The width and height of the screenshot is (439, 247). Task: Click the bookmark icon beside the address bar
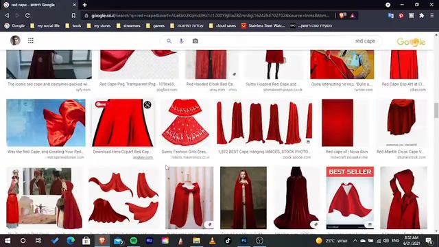(x=73, y=15)
